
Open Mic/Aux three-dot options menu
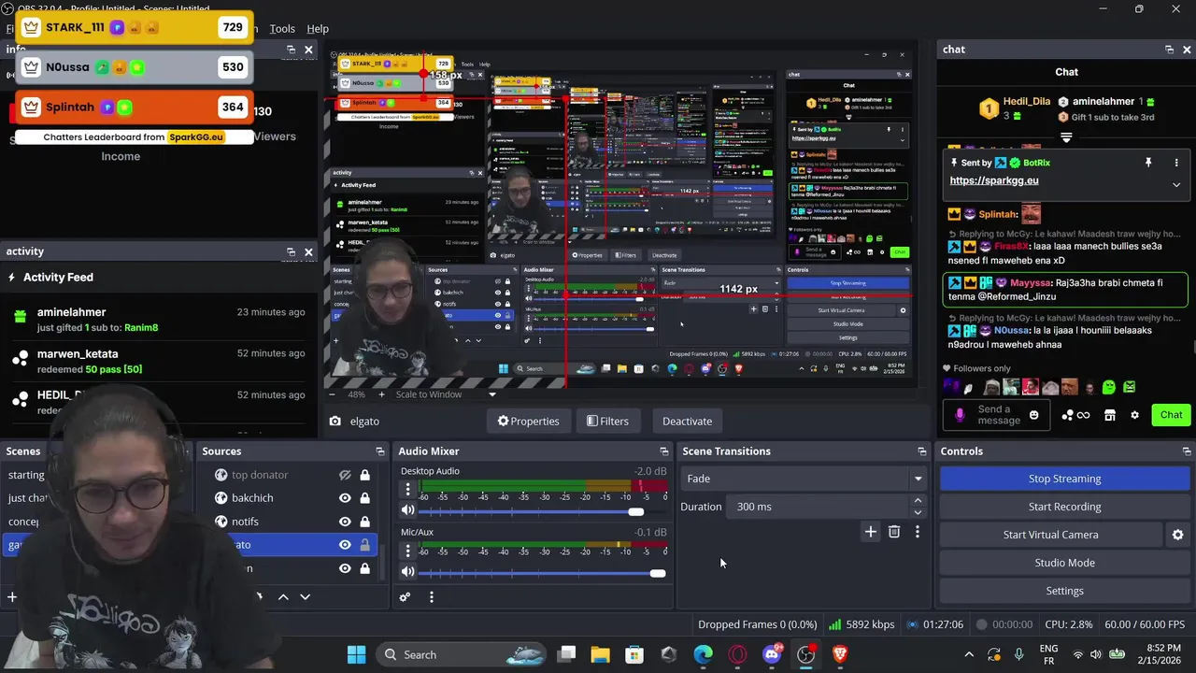(407, 550)
